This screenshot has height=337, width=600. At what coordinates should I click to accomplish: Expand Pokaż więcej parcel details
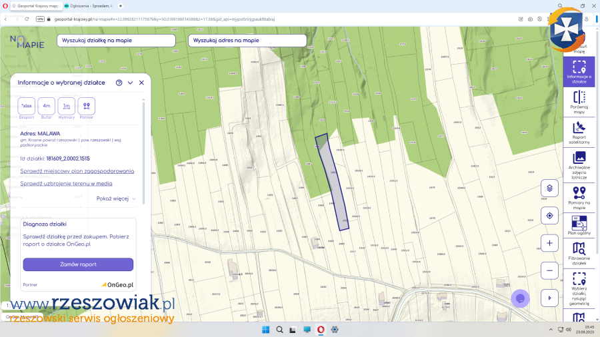pyautogui.click(x=116, y=198)
